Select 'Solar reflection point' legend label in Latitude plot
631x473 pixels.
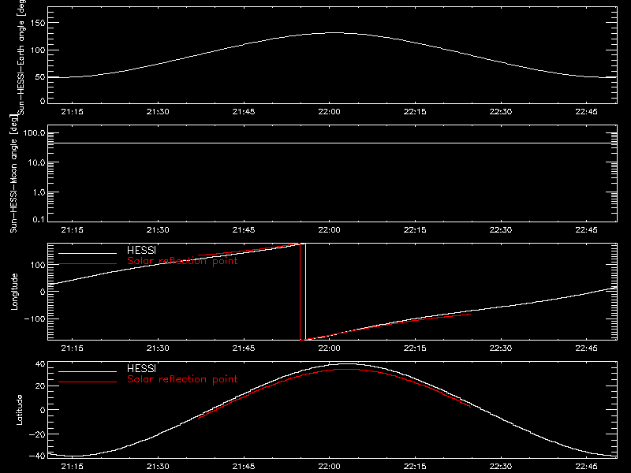182,379
